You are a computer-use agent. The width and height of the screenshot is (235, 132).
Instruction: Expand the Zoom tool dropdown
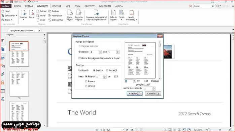click(11, 20)
